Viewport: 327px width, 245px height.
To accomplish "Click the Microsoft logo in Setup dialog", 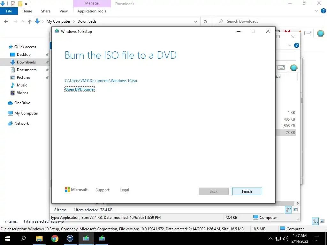I will click(x=76, y=190).
